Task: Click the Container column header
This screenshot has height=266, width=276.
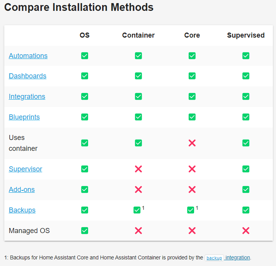Action: coord(138,35)
